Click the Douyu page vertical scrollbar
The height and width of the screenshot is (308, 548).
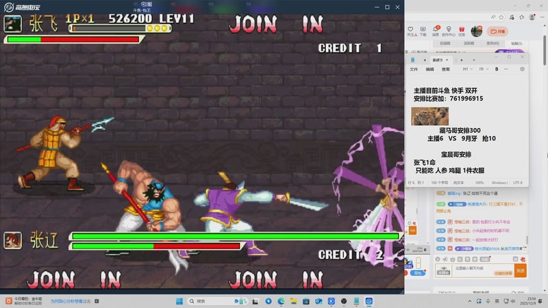pyautogui.click(x=545, y=49)
